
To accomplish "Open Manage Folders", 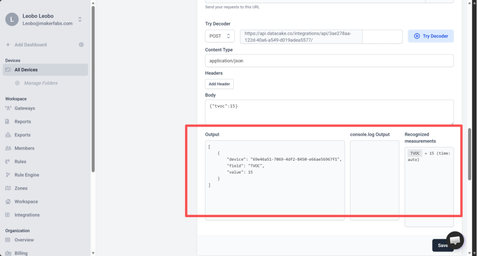I will coord(41,83).
